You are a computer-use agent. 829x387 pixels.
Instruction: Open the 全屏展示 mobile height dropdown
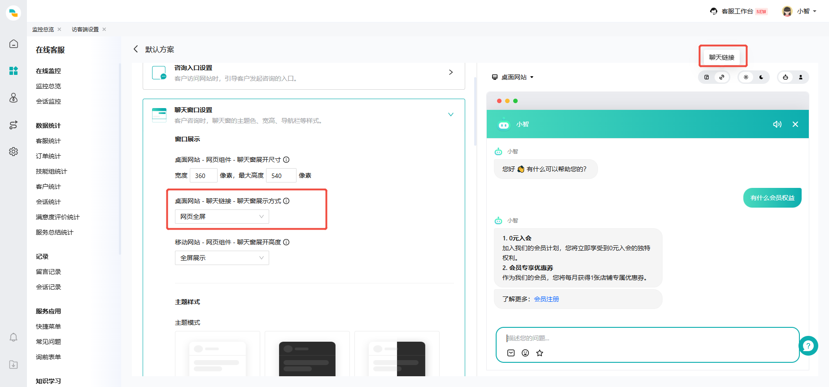click(x=222, y=258)
